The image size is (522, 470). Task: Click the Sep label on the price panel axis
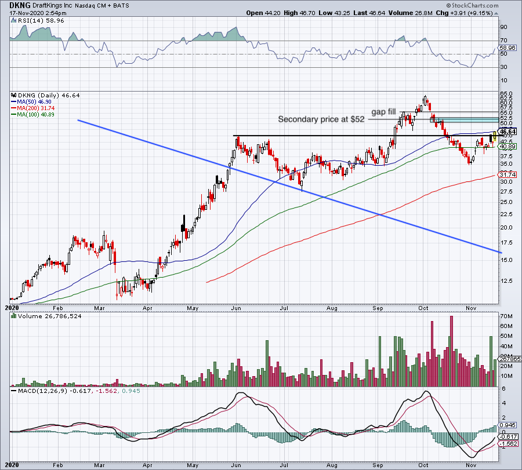pyautogui.click(x=378, y=308)
